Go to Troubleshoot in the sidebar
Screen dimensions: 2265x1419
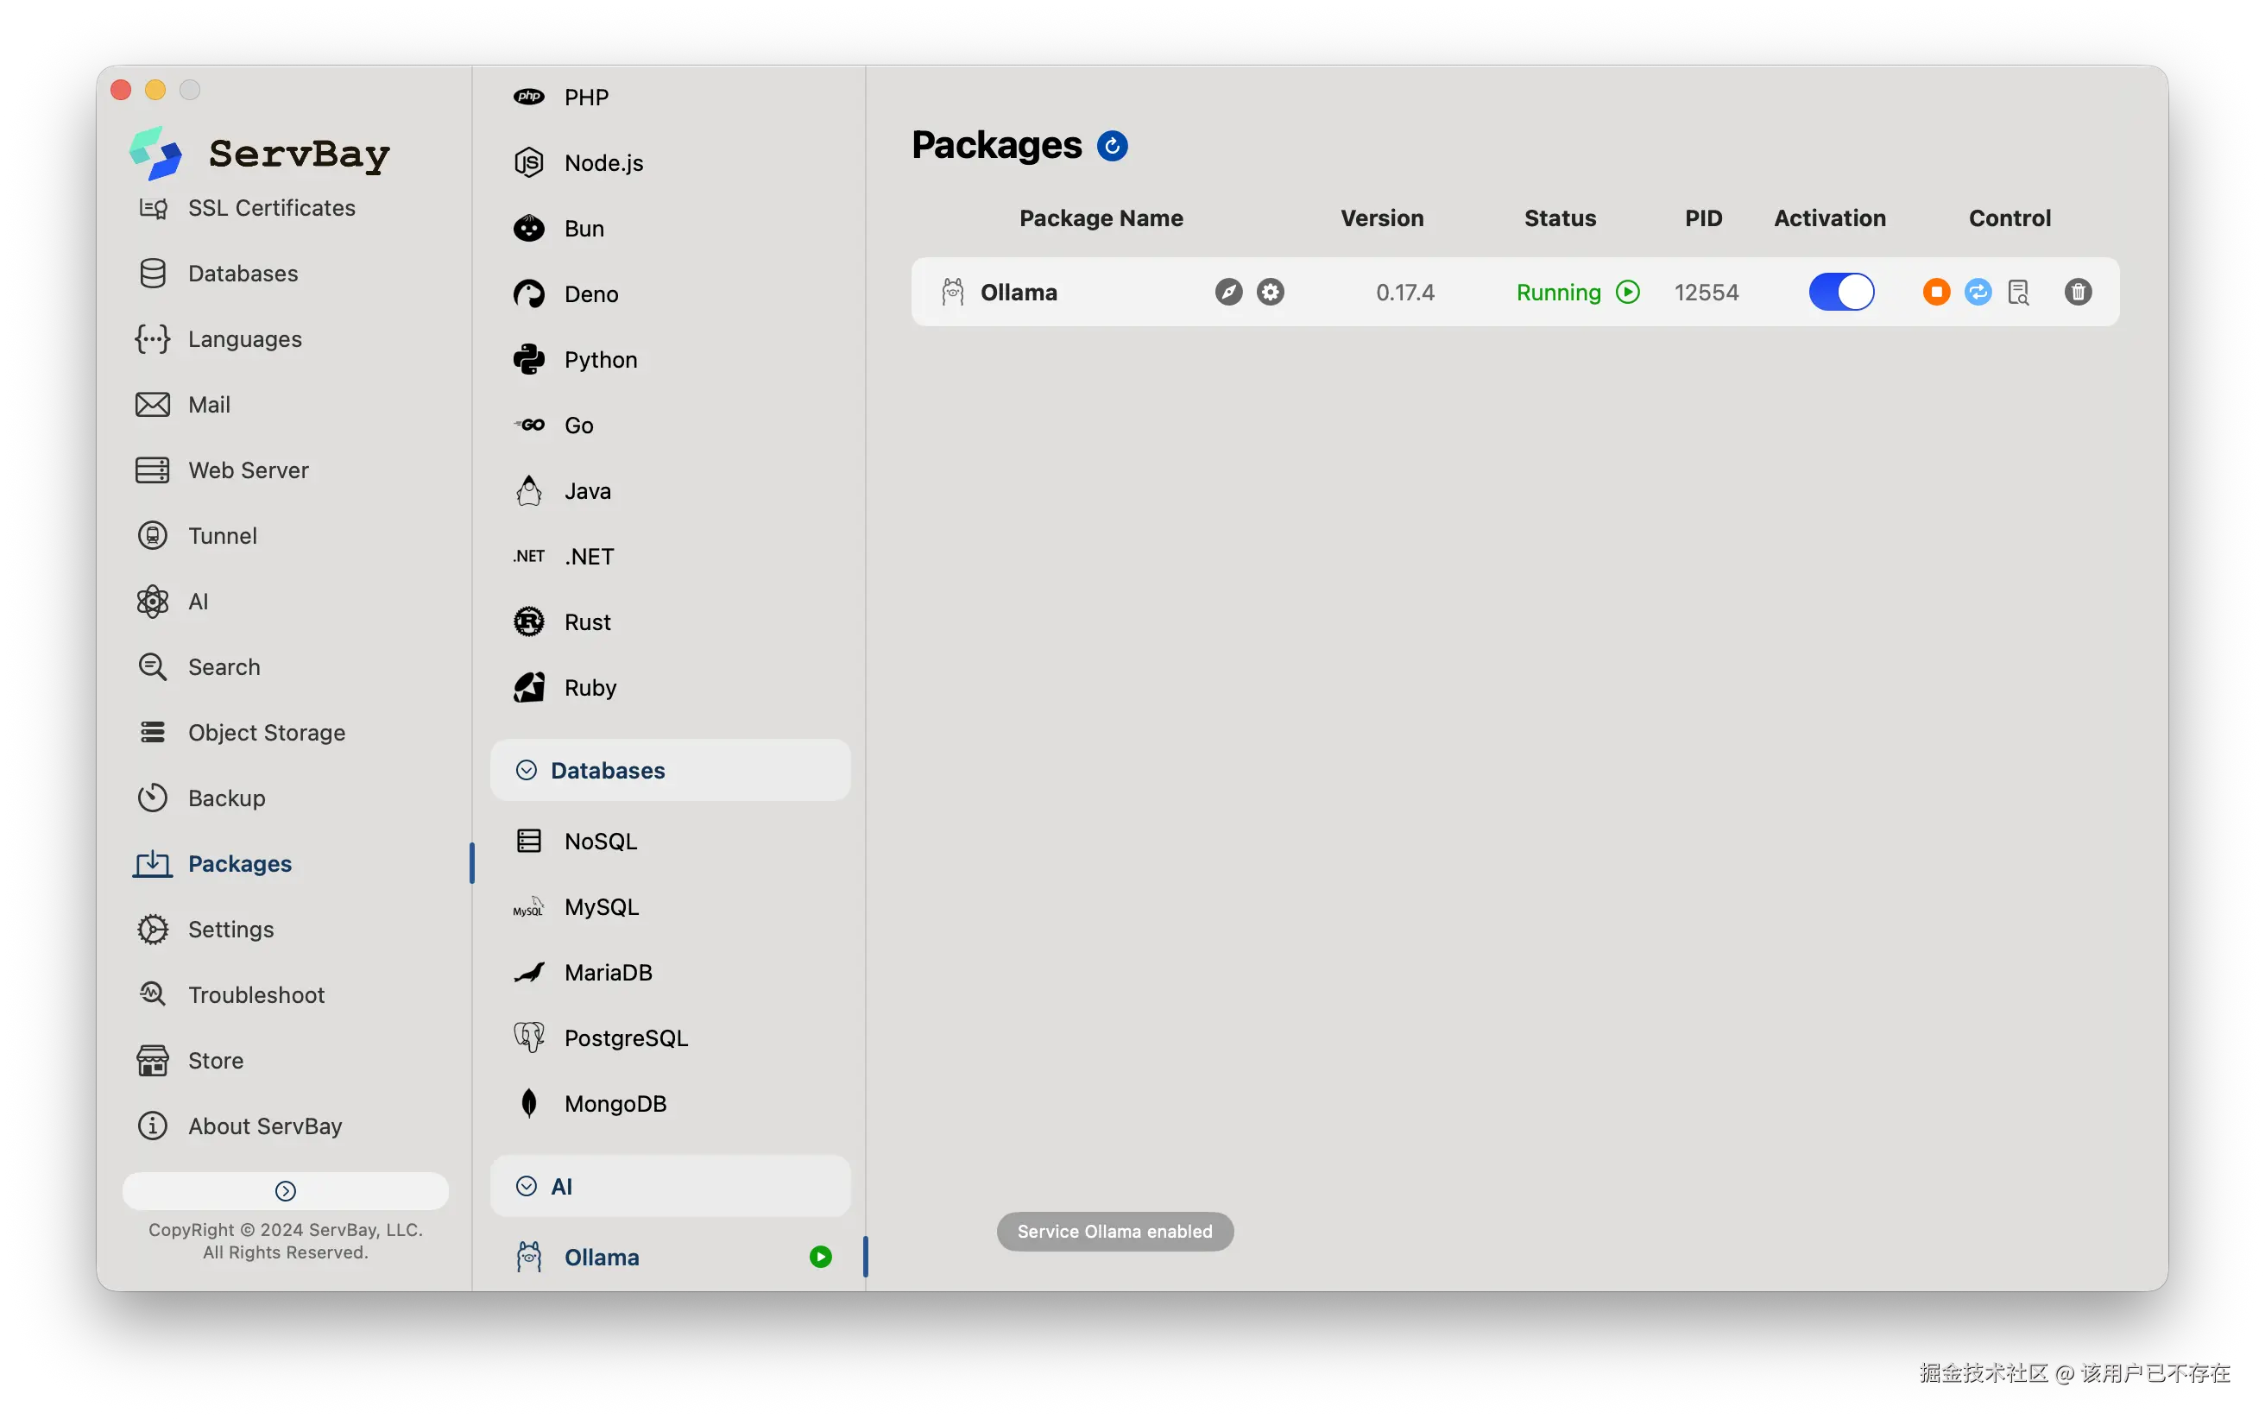click(x=256, y=995)
